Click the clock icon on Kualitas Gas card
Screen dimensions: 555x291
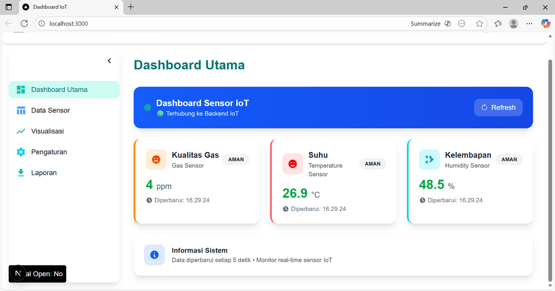click(149, 200)
